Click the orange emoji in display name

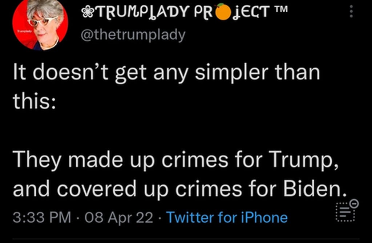[x=223, y=12]
